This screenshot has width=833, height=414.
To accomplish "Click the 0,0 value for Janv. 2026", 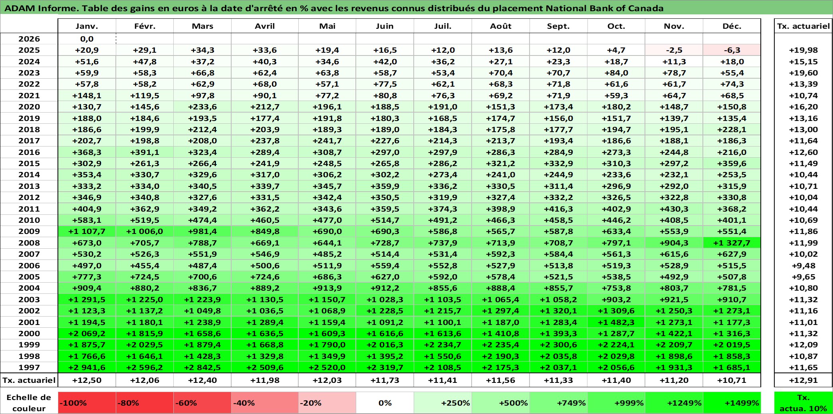I will point(87,39).
